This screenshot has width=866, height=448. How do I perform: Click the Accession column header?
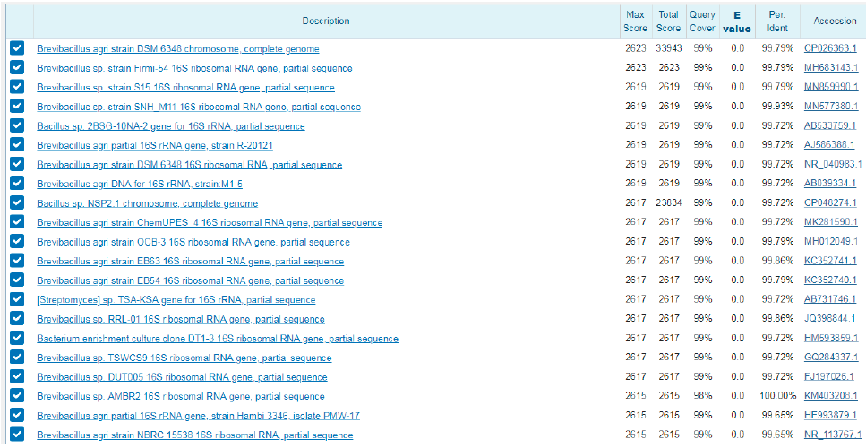tap(835, 22)
